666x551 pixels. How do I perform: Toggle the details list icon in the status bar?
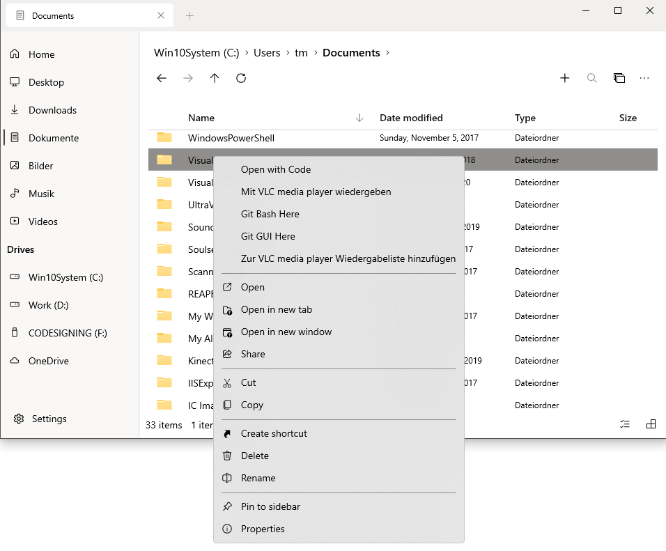(624, 424)
